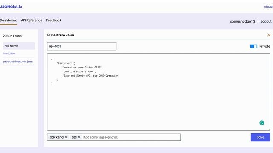273x153 pixels.
Task: Remove the api tag
Action: coord(79,137)
